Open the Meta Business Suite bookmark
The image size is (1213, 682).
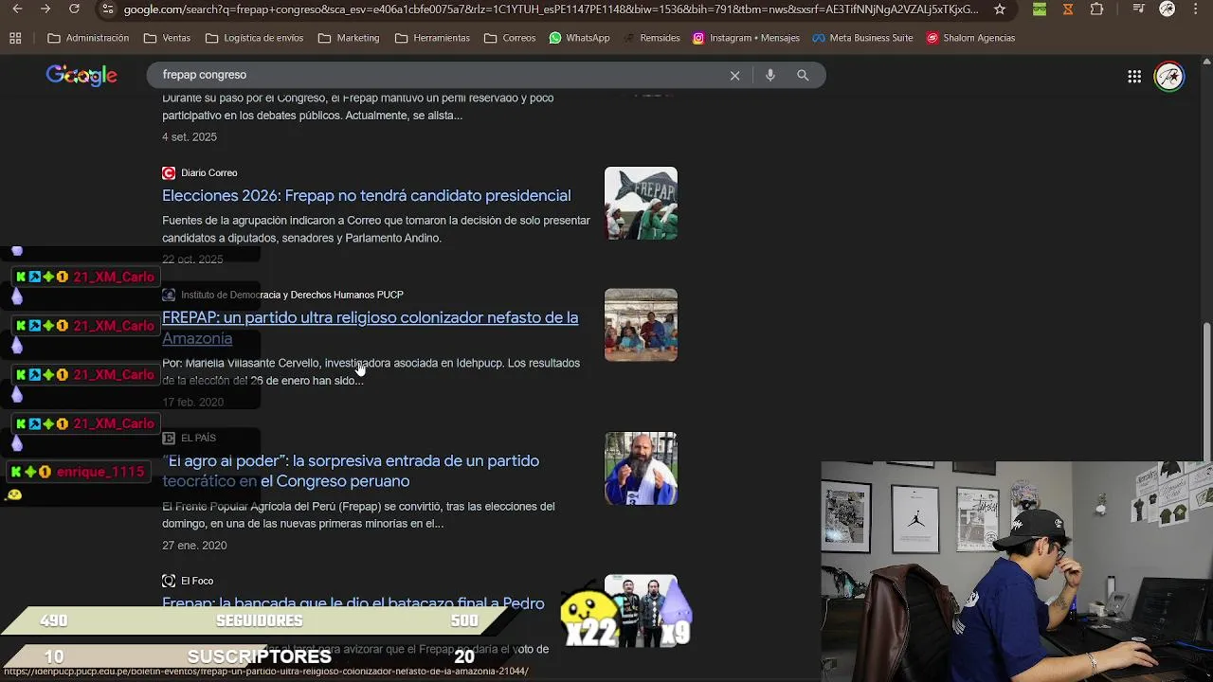tap(862, 38)
